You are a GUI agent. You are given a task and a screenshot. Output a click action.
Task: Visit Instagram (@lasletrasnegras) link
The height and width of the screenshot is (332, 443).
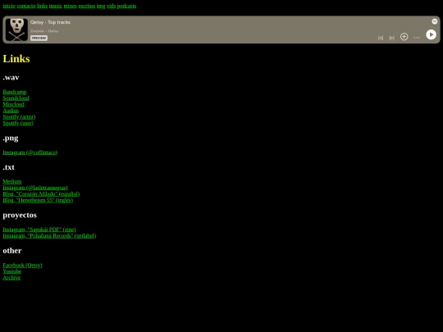coord(35,188)
